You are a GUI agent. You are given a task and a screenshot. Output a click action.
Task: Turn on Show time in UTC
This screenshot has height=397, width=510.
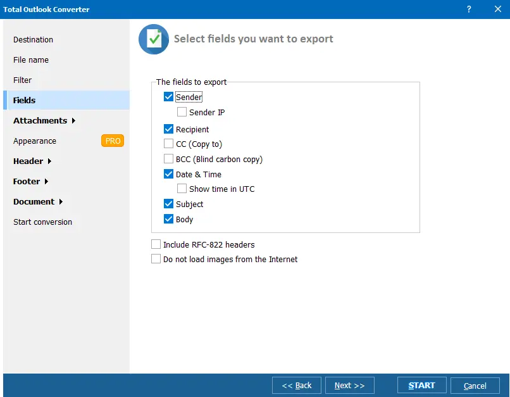coord(182,189)
